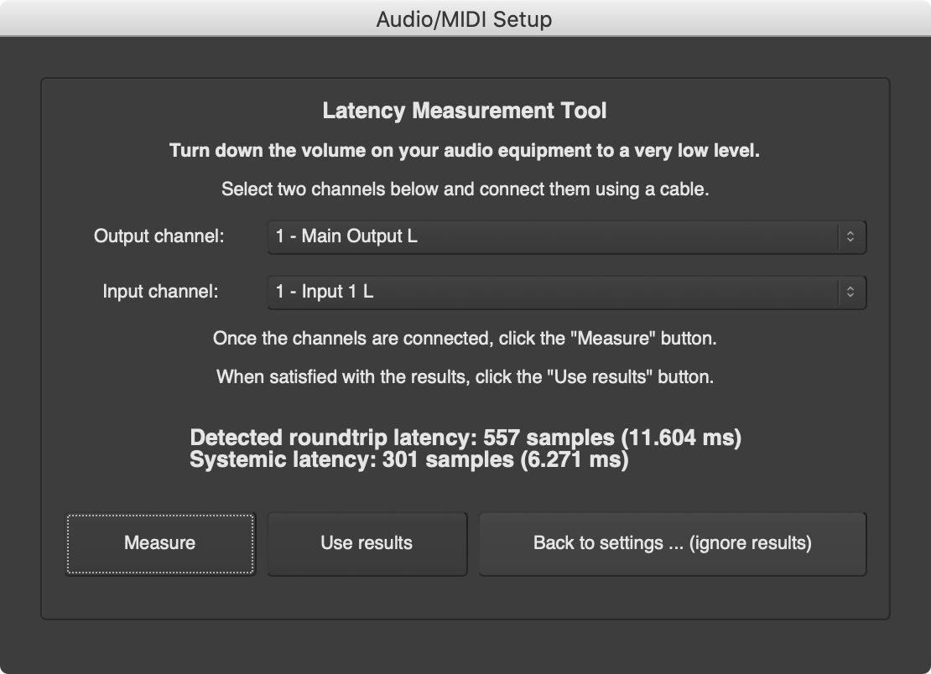931x674 pixels.
Task: Expand the '1 - Main Output L' selector
Action: tap(566, 236)
